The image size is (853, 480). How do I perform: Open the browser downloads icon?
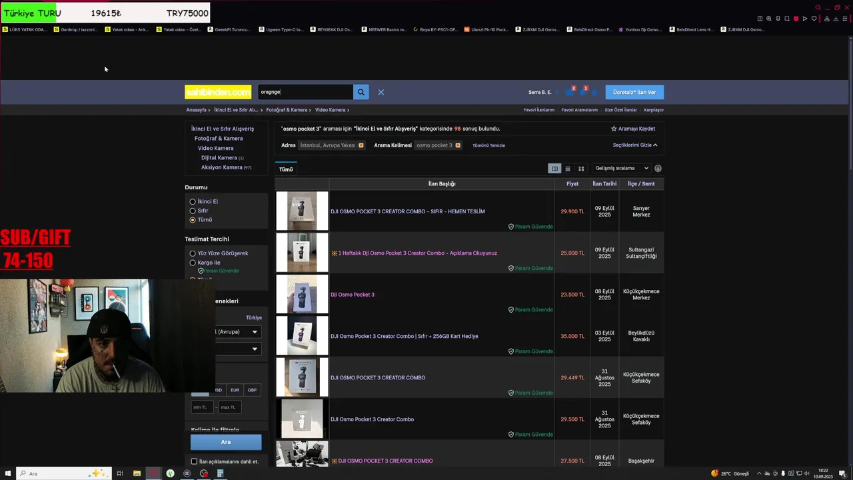836,19
